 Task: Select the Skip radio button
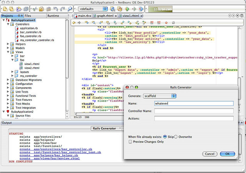coord(165,137)
